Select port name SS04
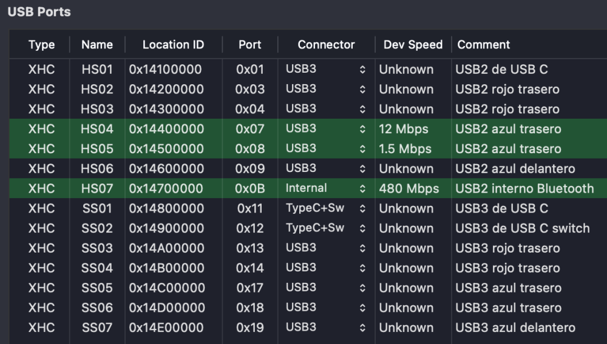This screenshot has width=607, height=344. click(97, 268)
